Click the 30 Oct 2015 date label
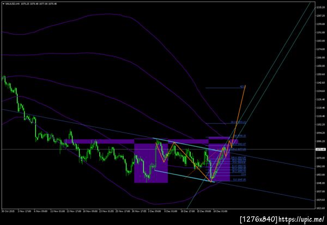The height and width of the screenshot is (225, 327). tap(8, 211)
